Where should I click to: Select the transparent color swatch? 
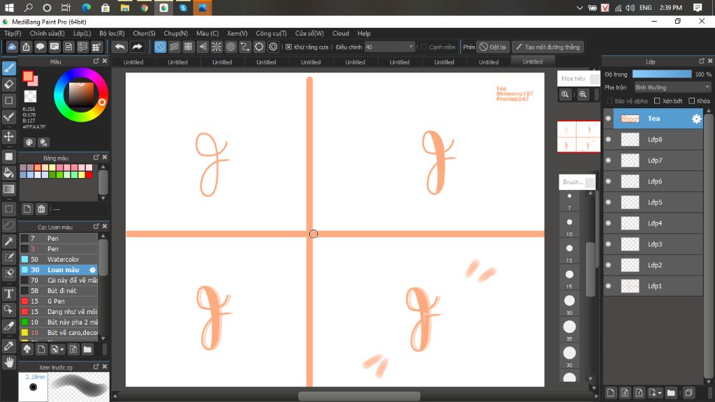coord(30,96)
